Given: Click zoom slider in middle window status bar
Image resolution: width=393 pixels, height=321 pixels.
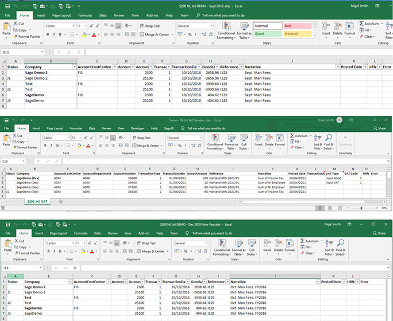Looking at the screenshot, I should coord(361,208).
